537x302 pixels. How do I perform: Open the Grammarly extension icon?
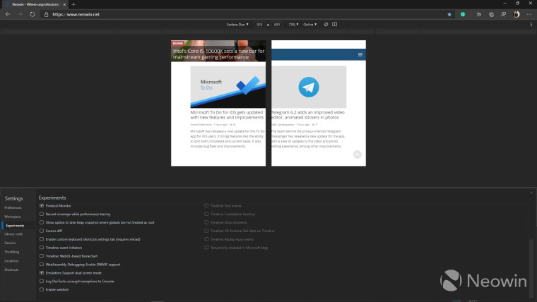[463, 14]
